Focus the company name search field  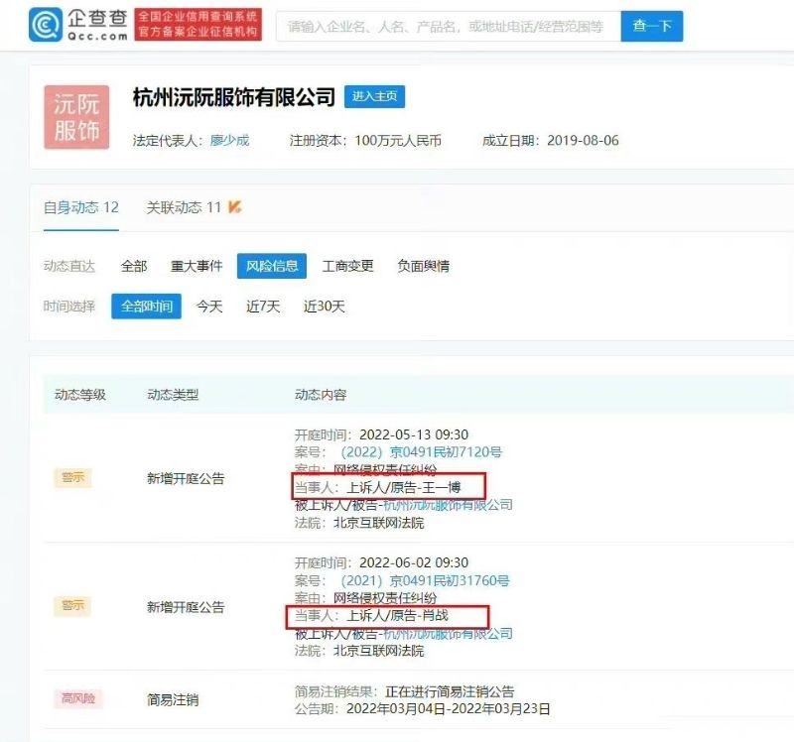click(447, 27)
